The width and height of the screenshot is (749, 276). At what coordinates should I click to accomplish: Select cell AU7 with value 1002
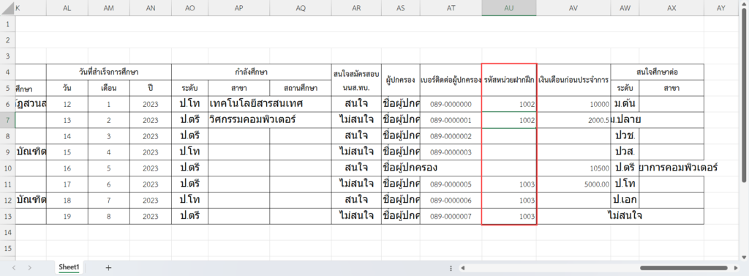[x=509, y=121]
